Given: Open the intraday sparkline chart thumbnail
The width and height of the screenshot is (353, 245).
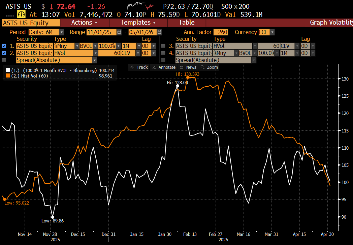Looking at the screenshot, I should tap(140, 6).
